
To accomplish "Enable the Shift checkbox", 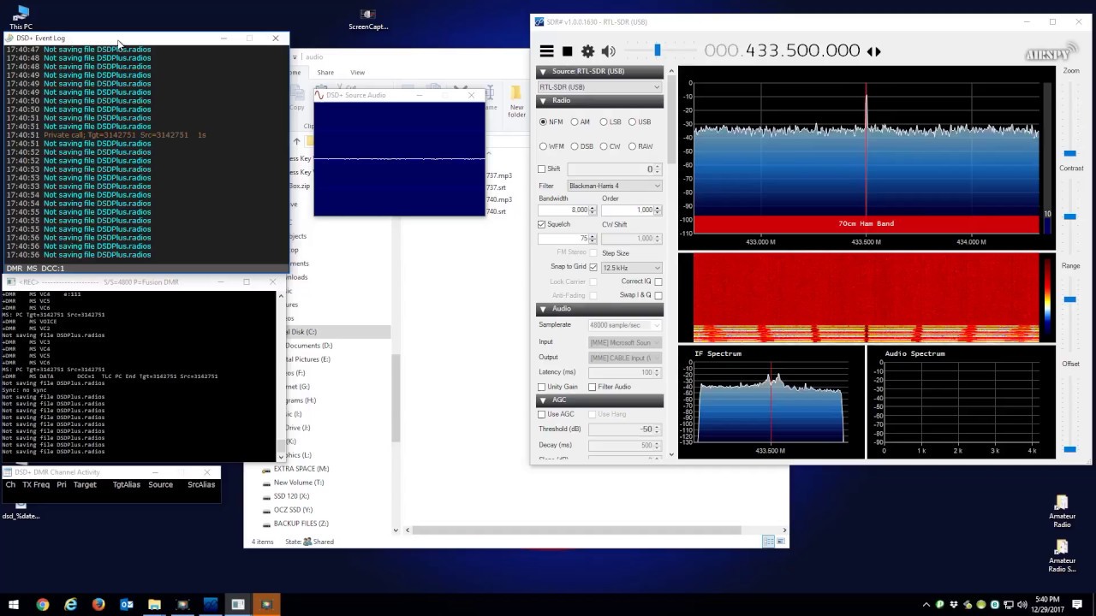I will click(541, 169).
